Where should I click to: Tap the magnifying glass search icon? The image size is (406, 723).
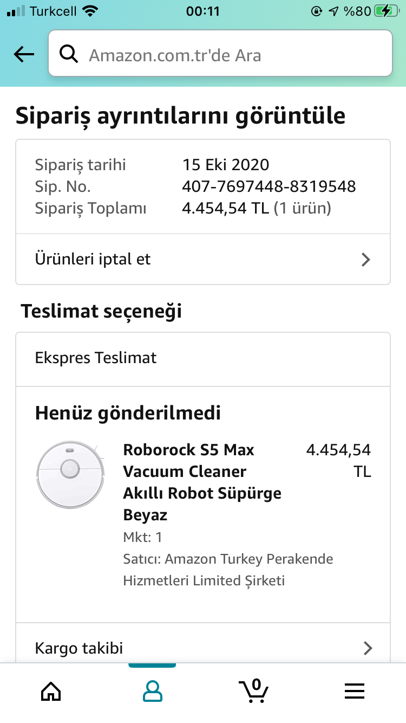[69, 54]
